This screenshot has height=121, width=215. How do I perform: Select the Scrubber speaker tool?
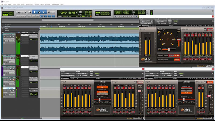click(49, 12)
